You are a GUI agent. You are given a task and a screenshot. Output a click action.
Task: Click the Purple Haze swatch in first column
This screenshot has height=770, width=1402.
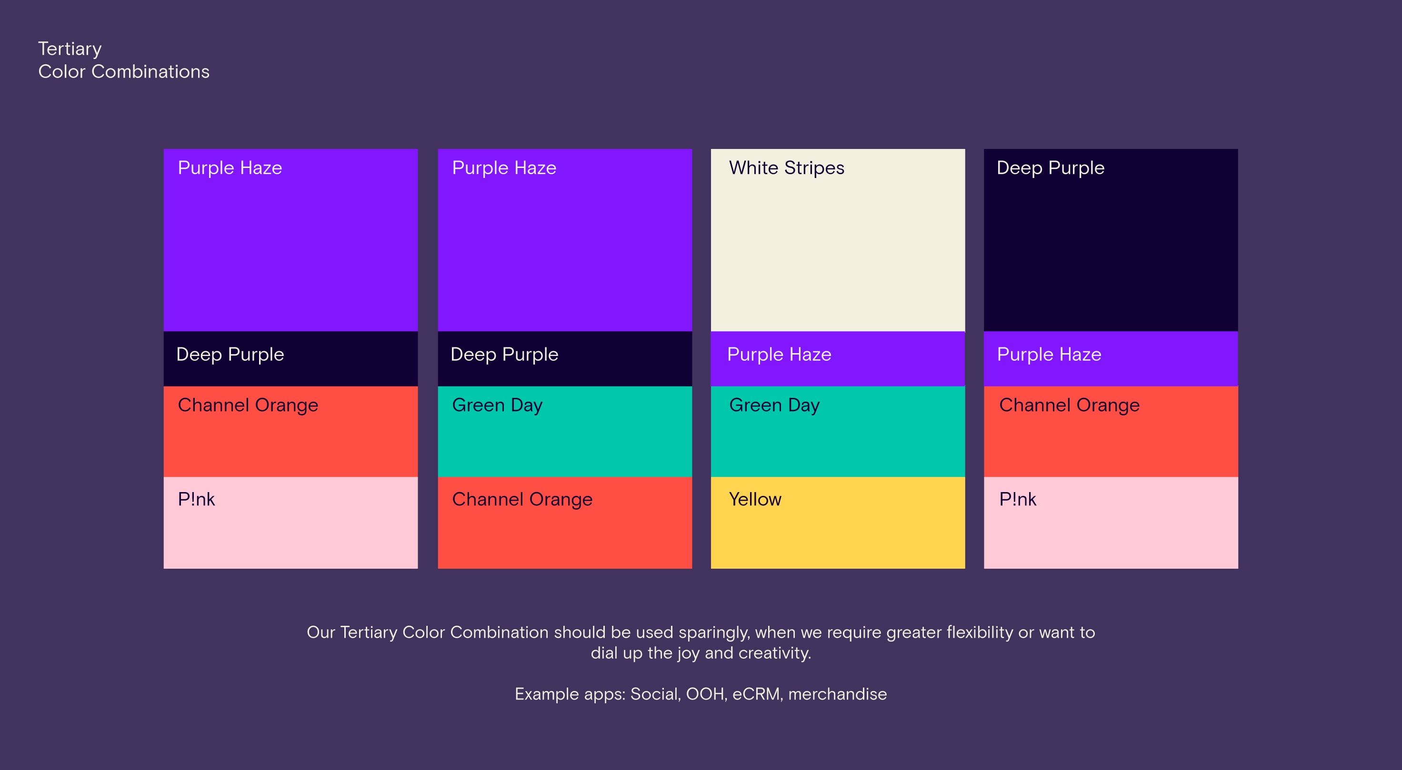(x=290, y=240)
